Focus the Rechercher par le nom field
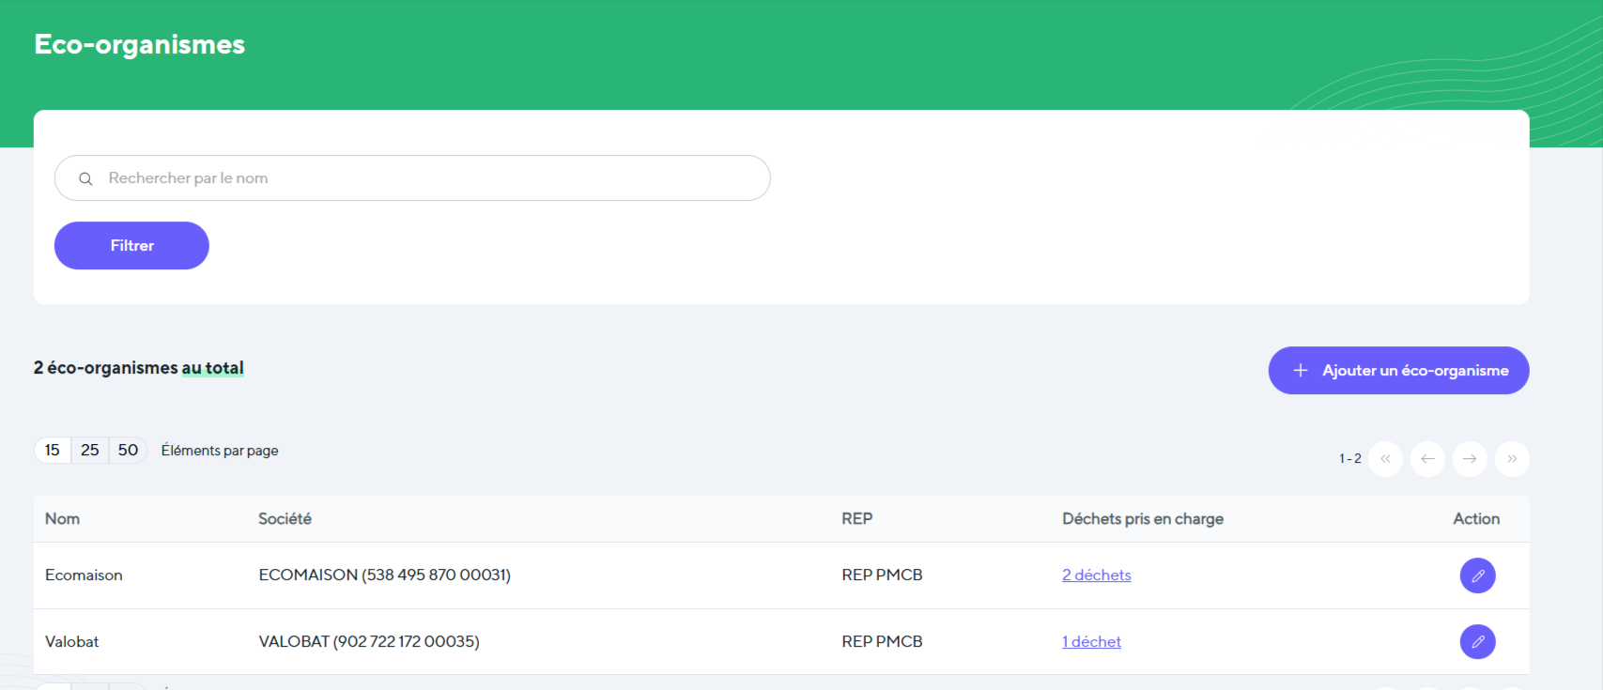 [423, 178]
